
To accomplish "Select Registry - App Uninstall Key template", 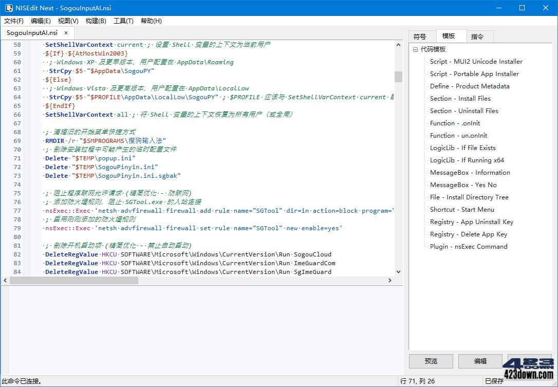I will click(472, 222).
